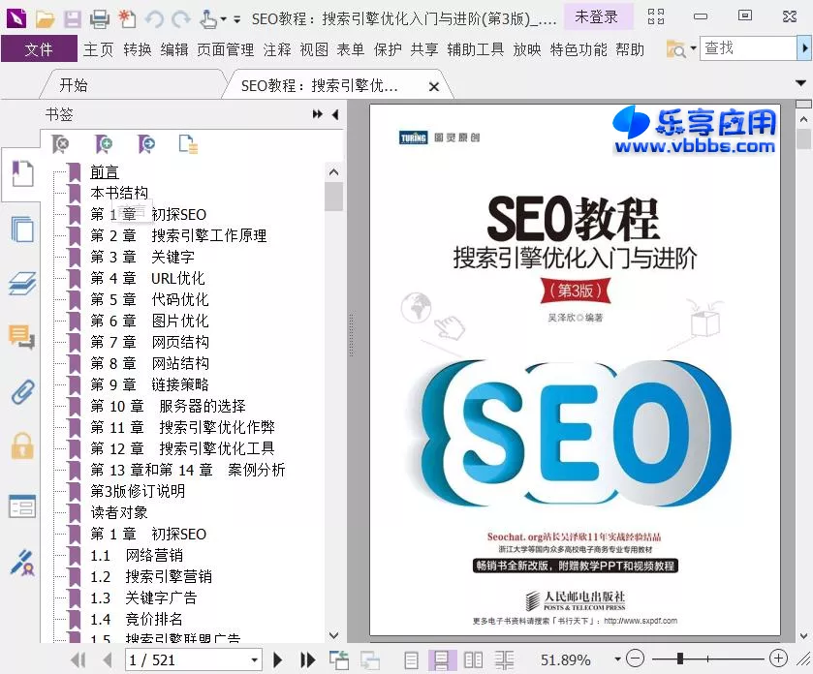Viewport: 813px width, 674px height.
Task: Open the 特色功能 ribbon tab
Action: (x=578, y=49)
